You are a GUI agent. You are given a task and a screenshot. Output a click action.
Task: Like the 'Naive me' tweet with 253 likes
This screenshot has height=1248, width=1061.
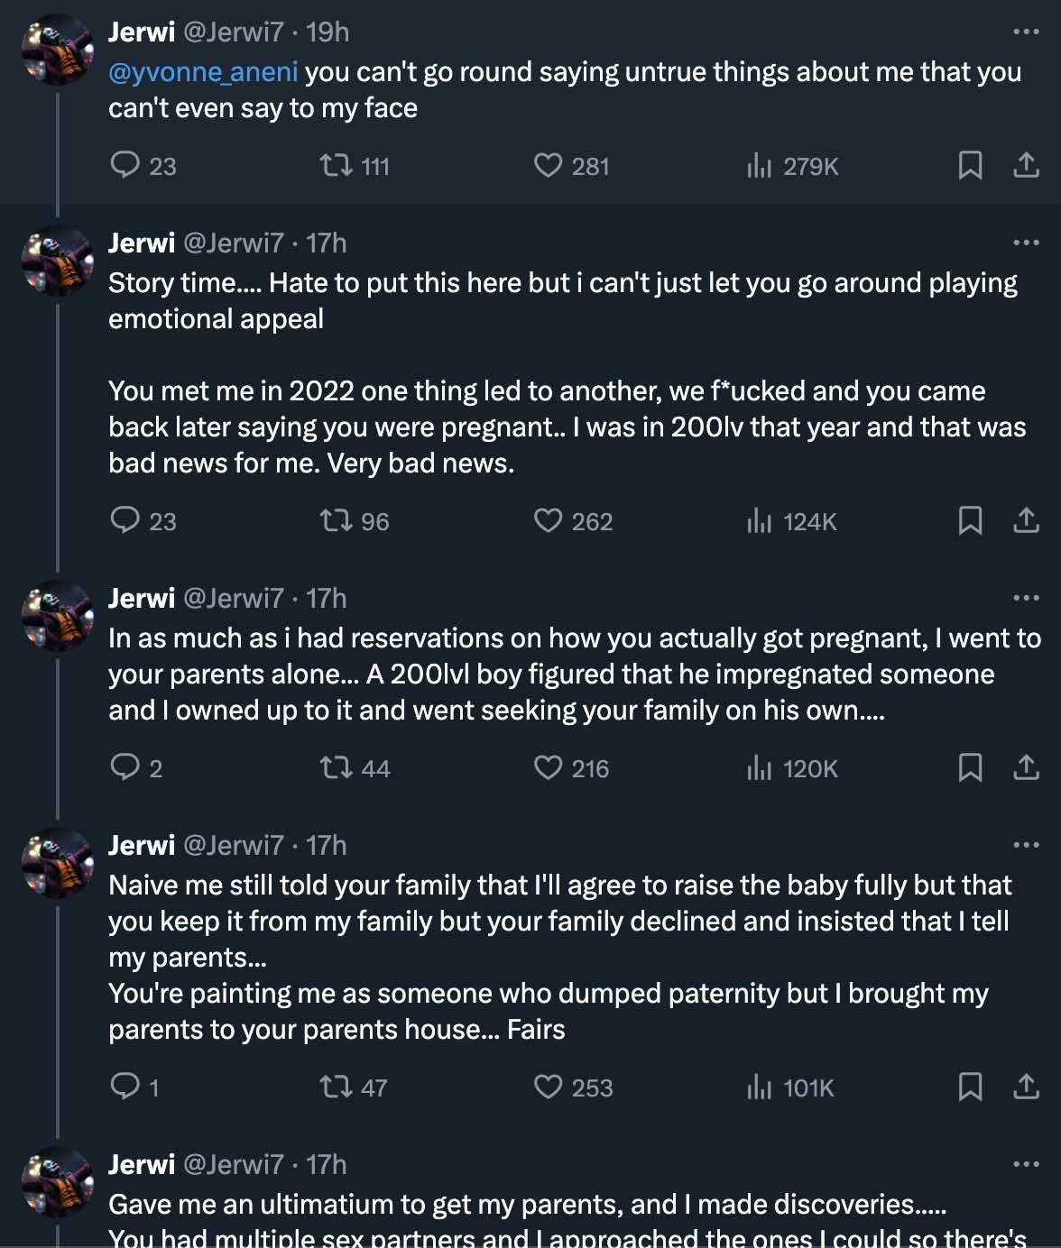tap(548, 1087)
